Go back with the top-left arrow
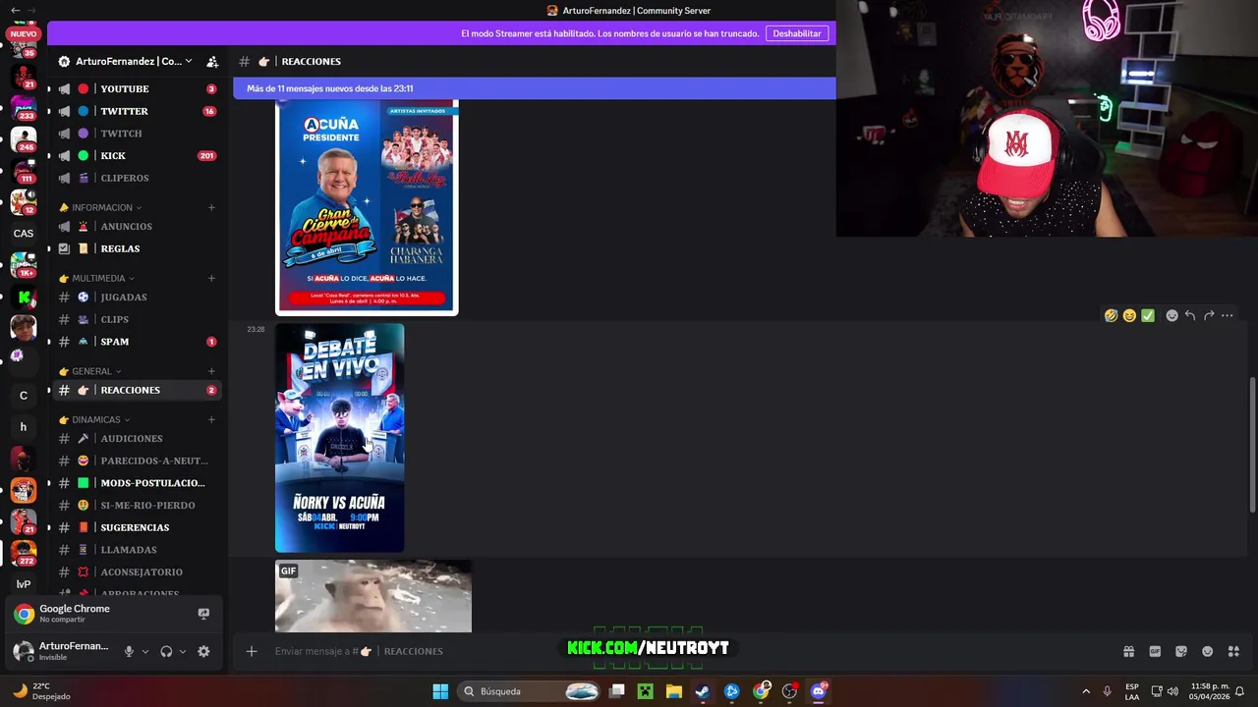This screenshot has width=1258, height=707. [15, 10]
